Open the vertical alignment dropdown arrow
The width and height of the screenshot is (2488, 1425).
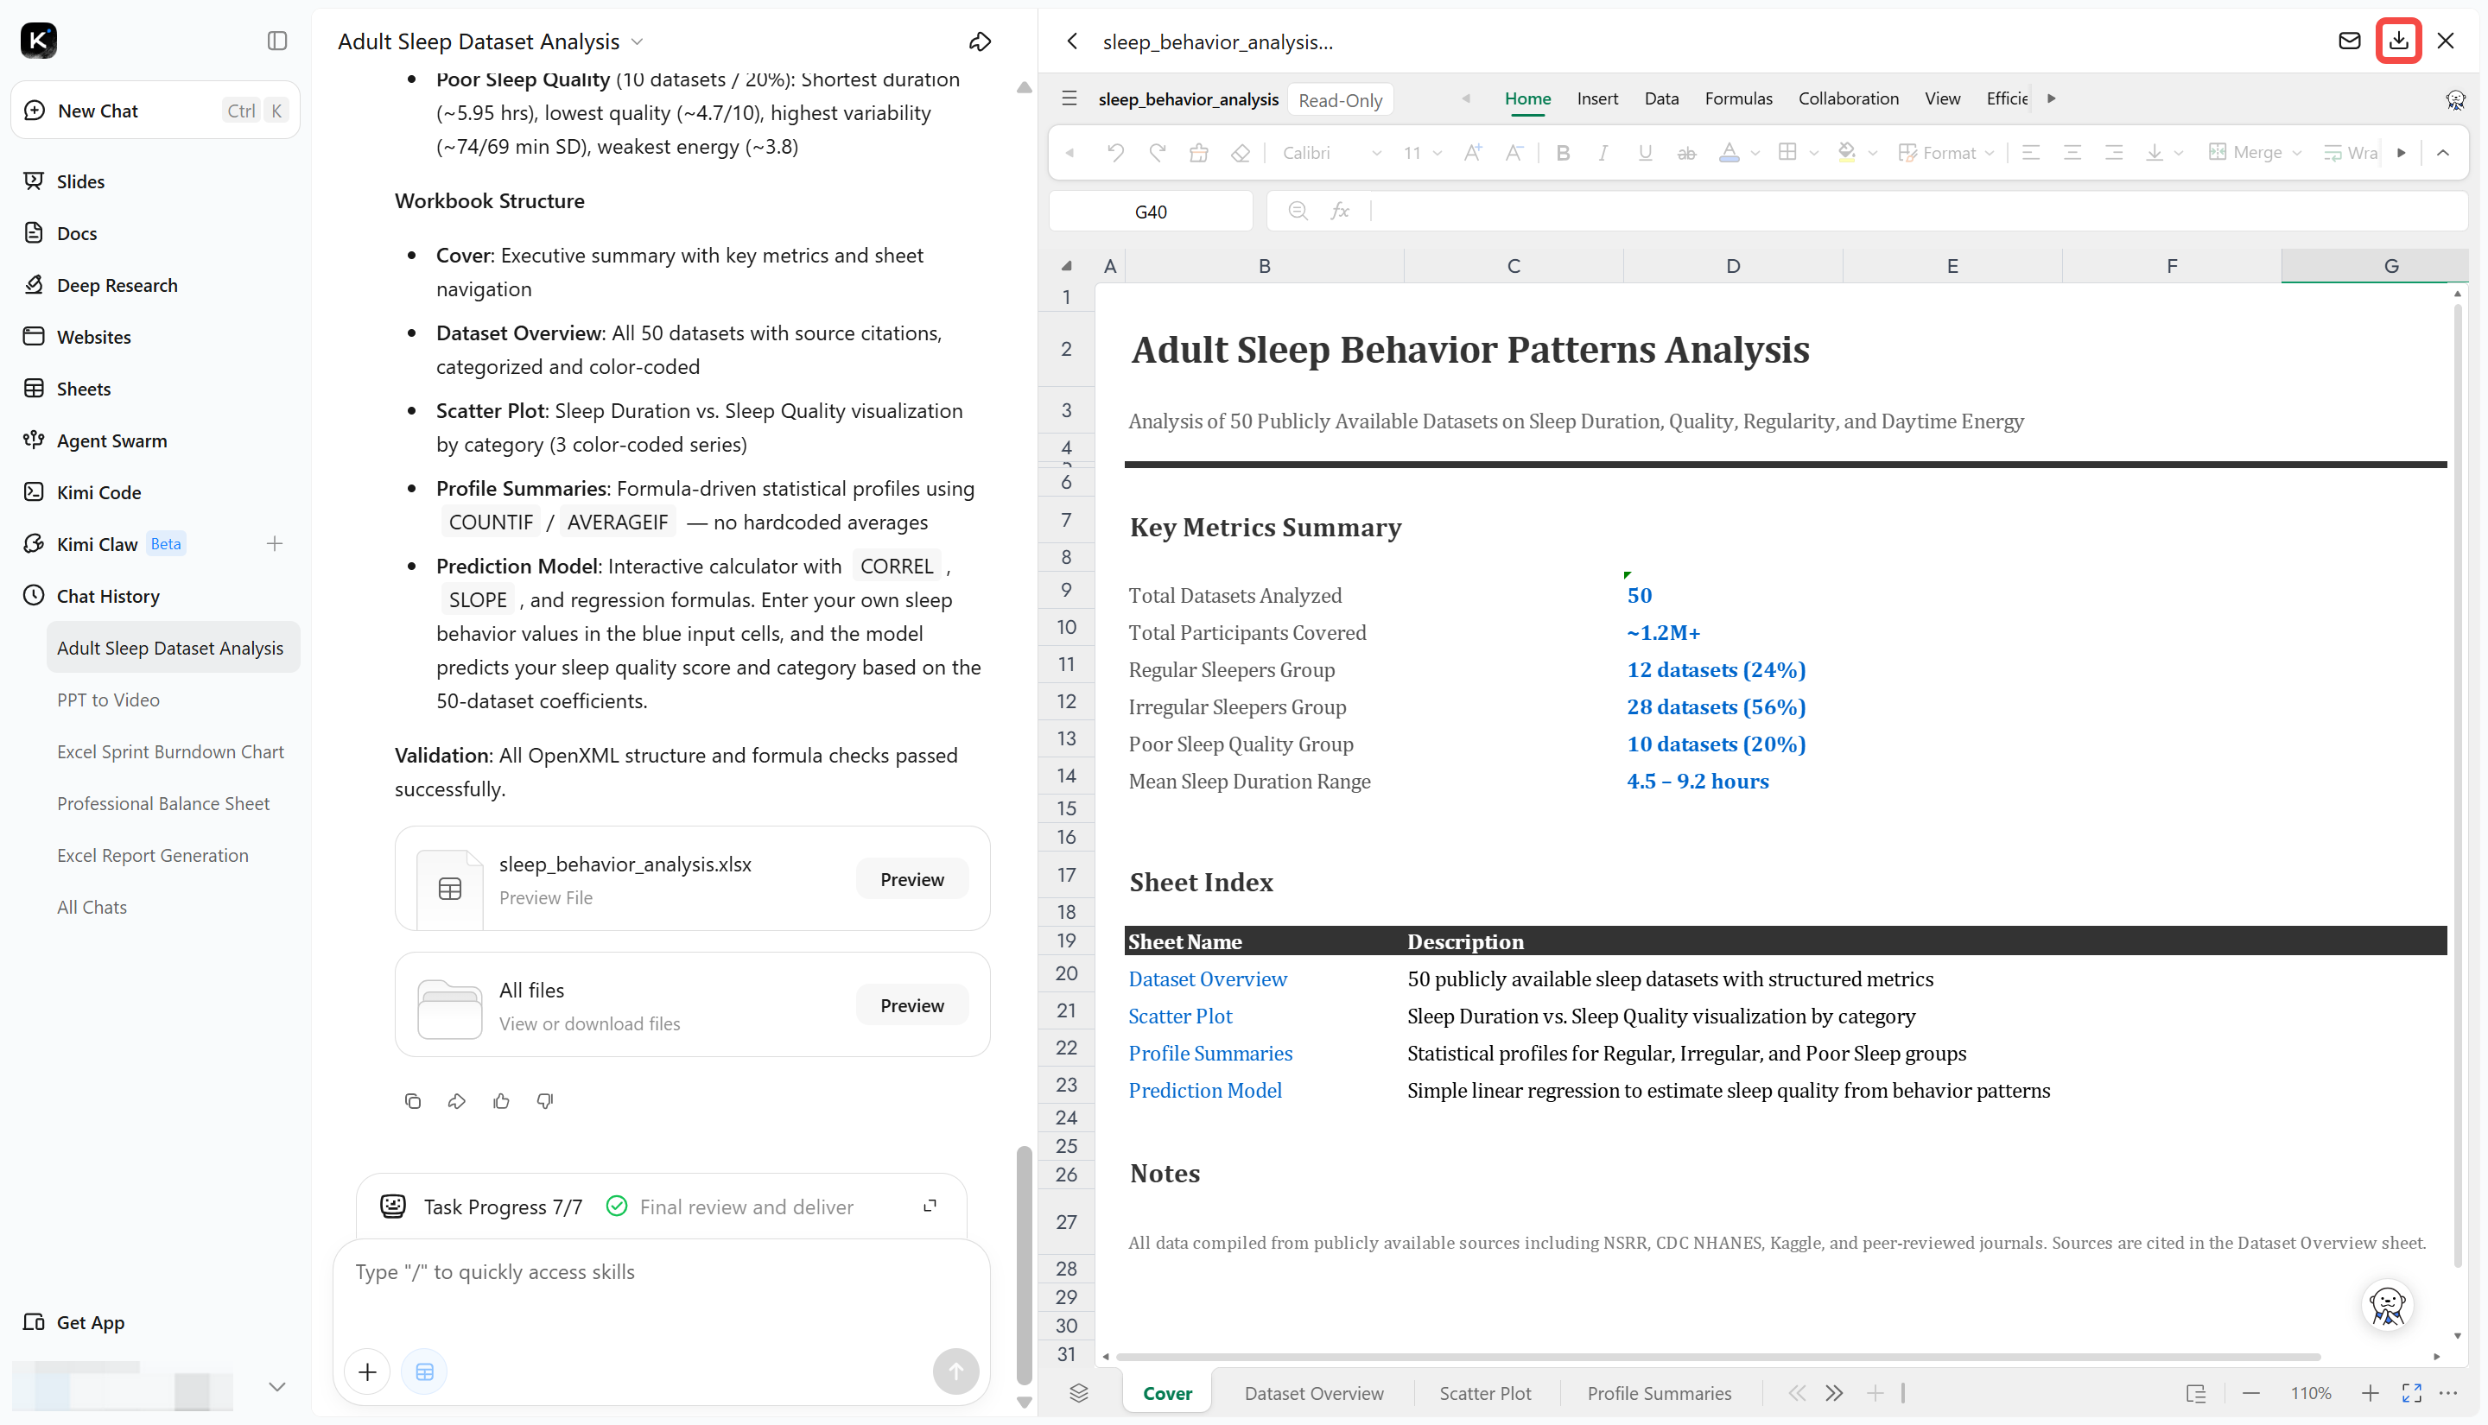pos(2179,154)
